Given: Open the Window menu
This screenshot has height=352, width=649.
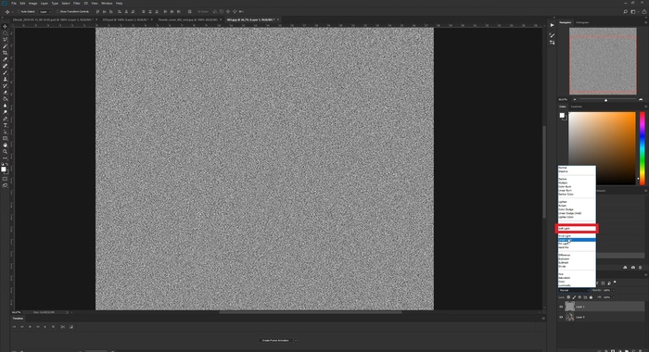Looking at the screenshot, I should click(107, 4).
